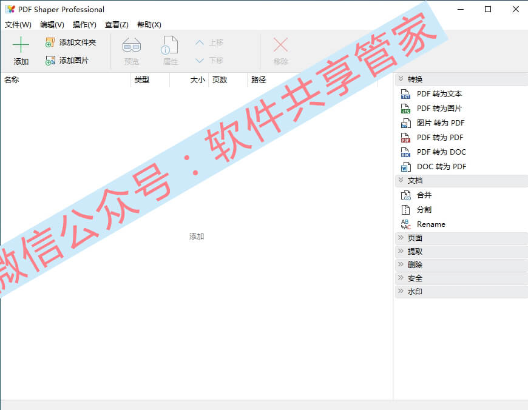The height and width of the screenshot is (410, 528).
Task: Click the PDF 转为图片 JPG icon
Action: point(405,109)
